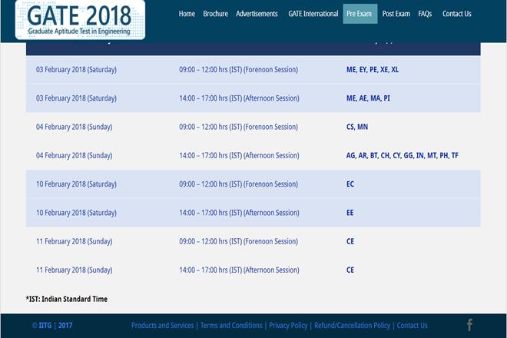Open the Terms and Conditions link
507x338 pixels.
[231, 326]
